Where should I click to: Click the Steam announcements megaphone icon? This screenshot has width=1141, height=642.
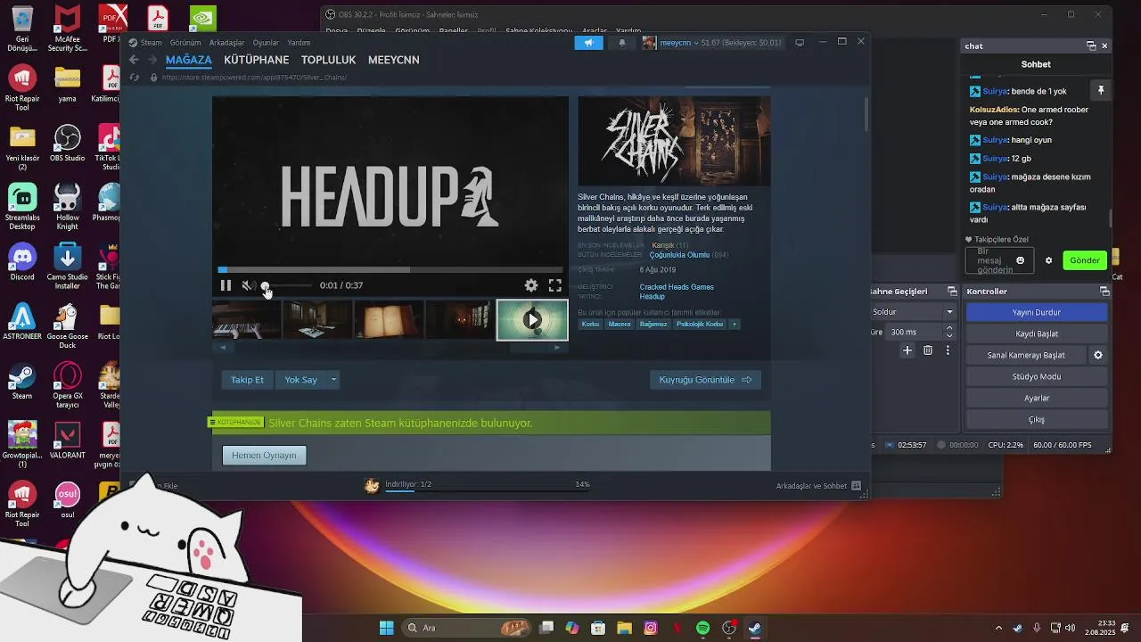coord(588,42)
